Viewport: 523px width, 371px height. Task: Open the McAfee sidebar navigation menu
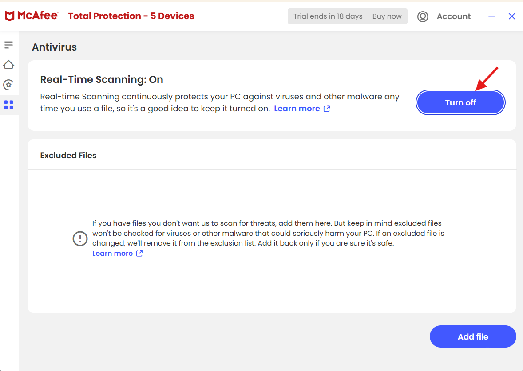pyautogui.click(x=9, y=44)
